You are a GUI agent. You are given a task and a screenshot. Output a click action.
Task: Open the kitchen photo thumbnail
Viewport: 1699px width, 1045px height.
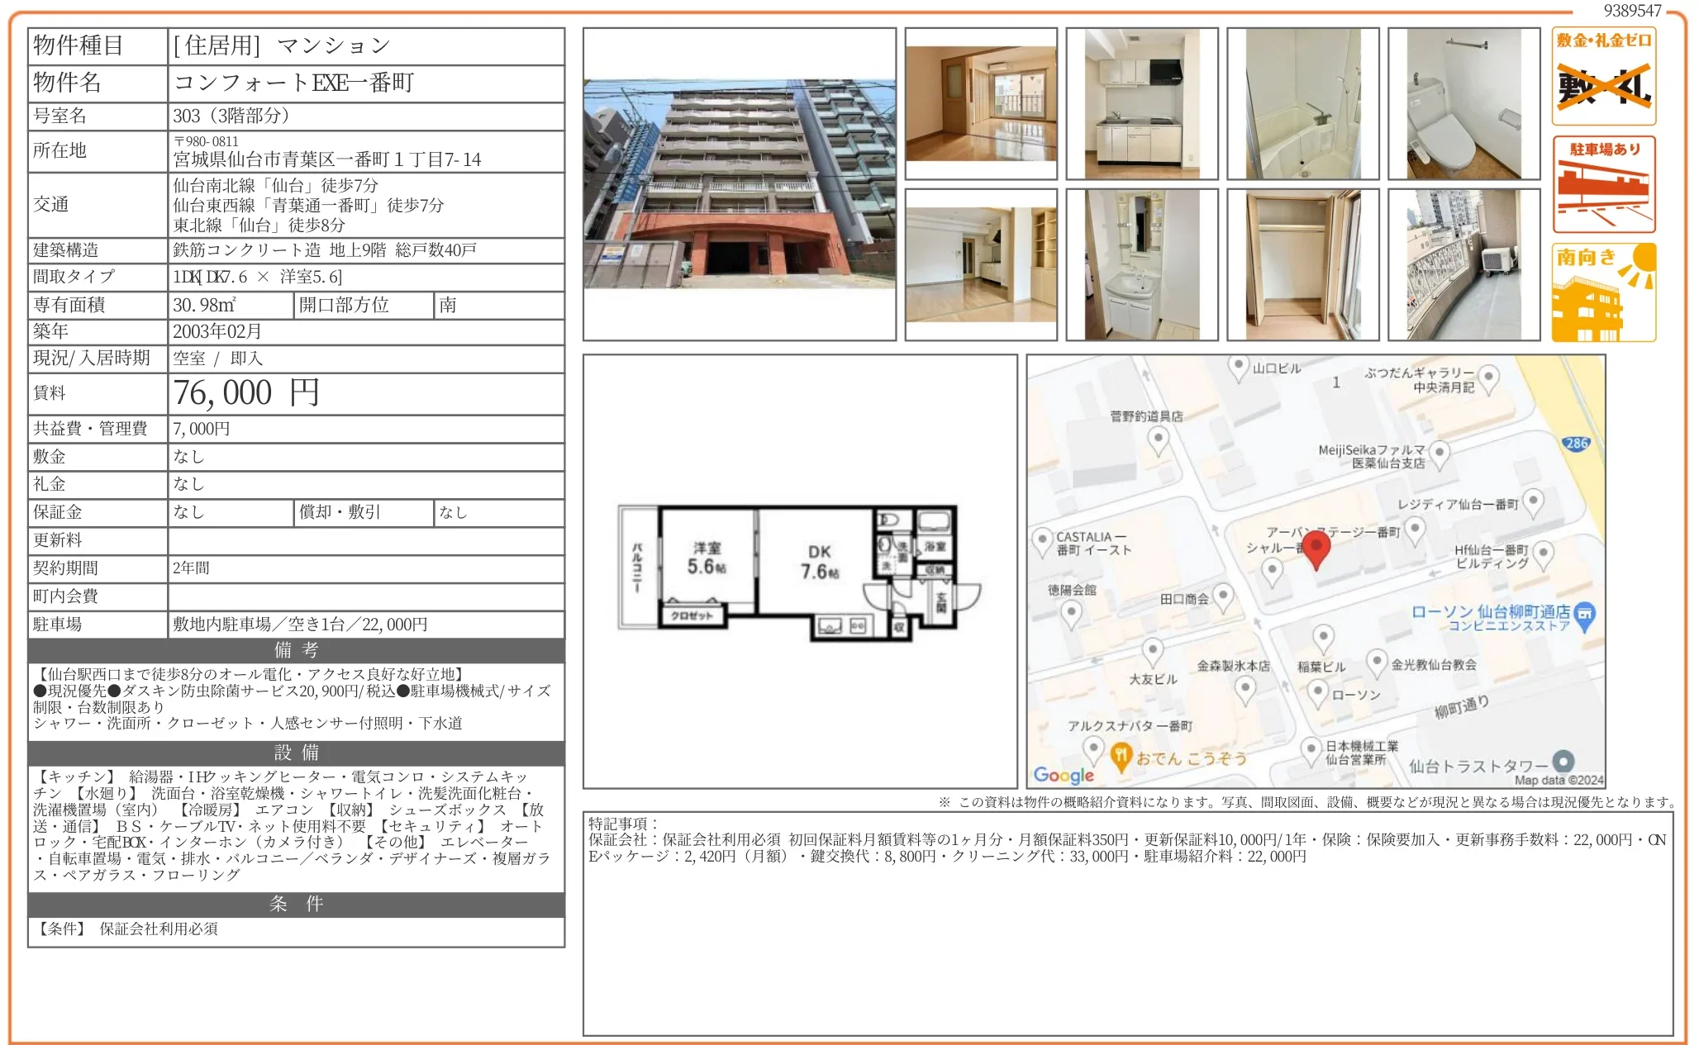coord(1141,104)
